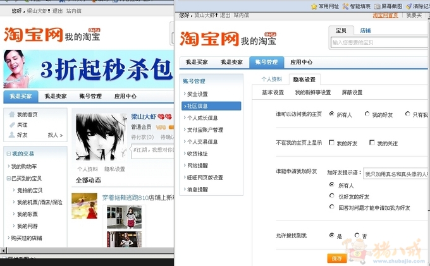Switch to 我是买家 tab in right window
This screenshot has width=430, height=266.
[197, 62]
